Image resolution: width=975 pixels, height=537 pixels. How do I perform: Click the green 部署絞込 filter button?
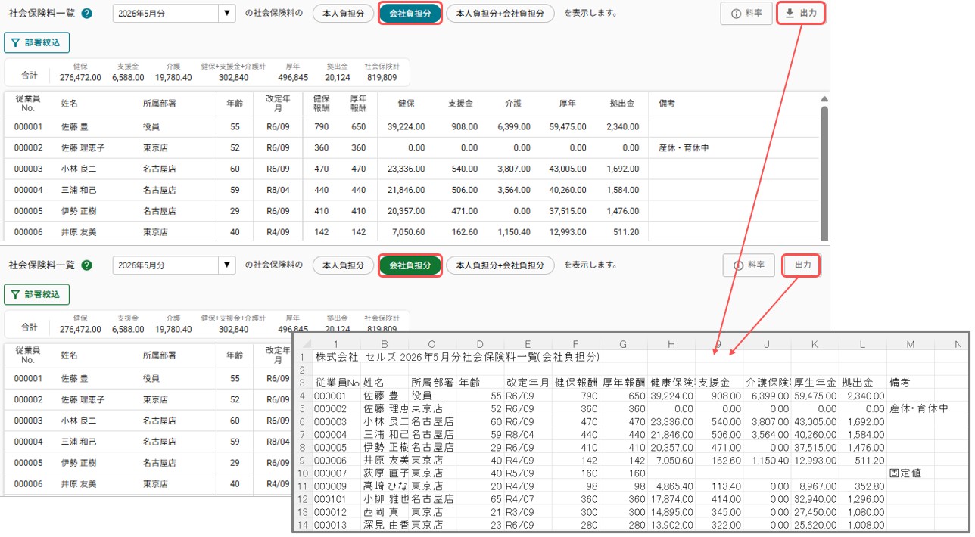(36, 294)
